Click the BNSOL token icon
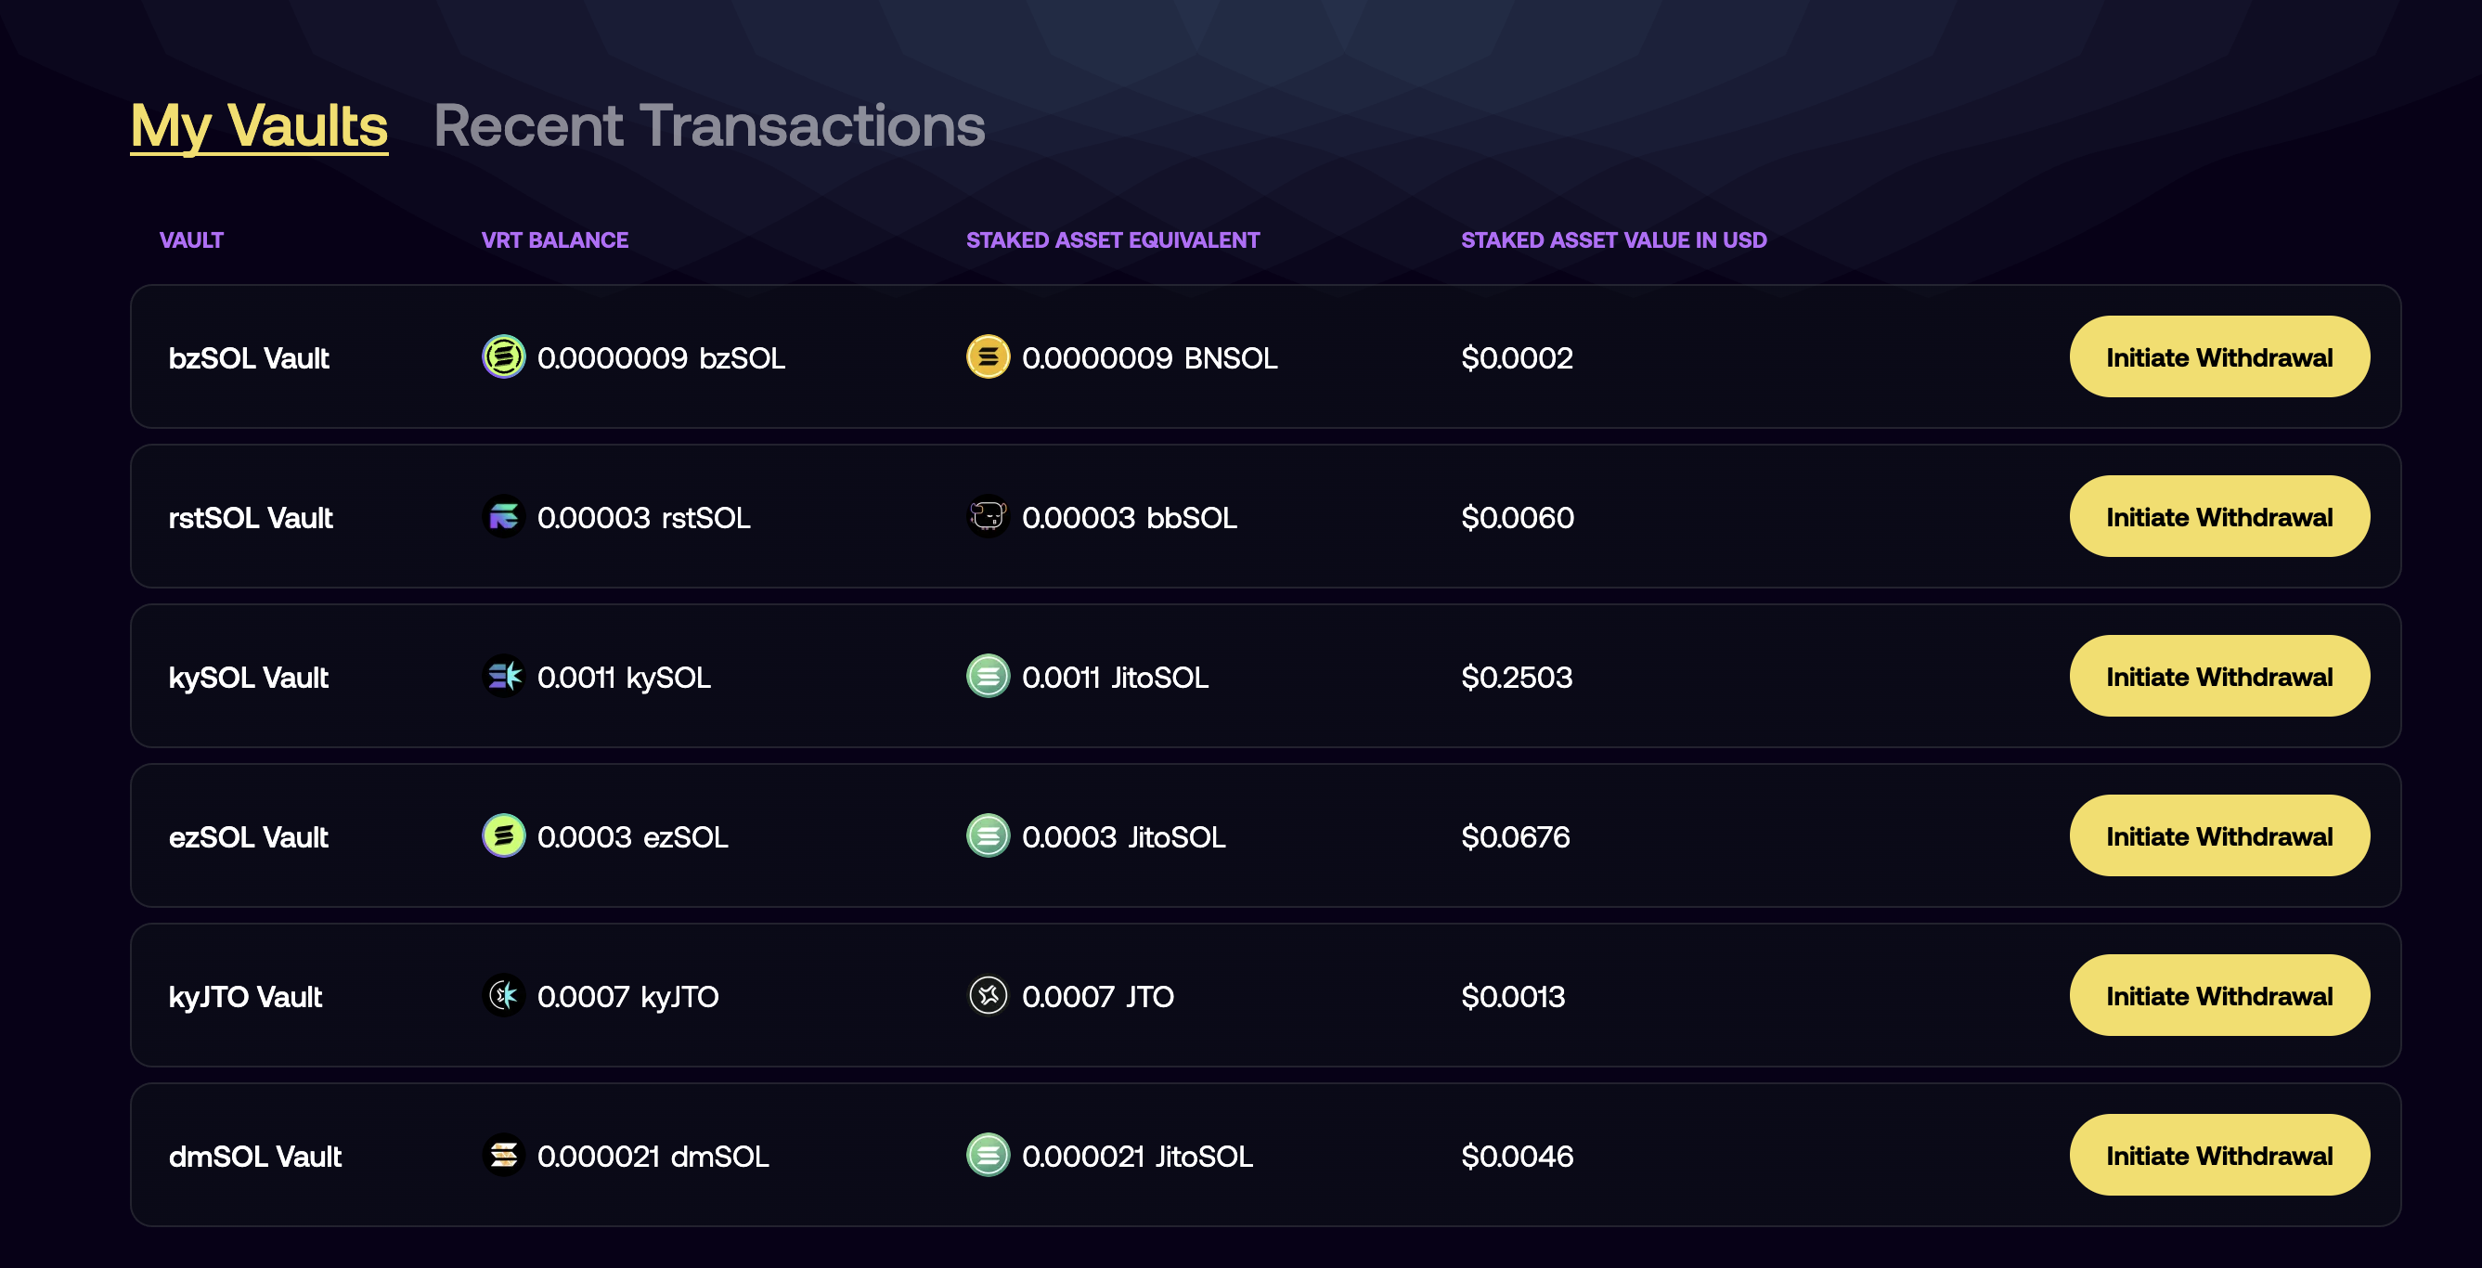This screenshot has width=2482, height=1268. (x=988, y=356)
